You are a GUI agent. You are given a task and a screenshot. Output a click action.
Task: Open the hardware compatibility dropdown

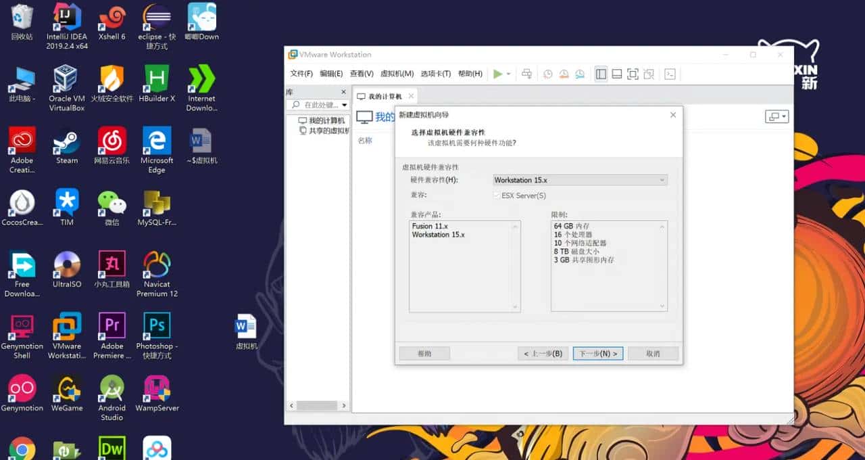[663, 180]
